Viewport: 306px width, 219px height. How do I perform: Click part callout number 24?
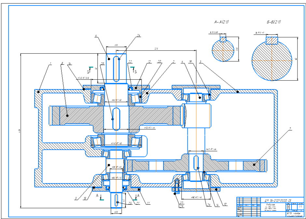click(209, 205)
